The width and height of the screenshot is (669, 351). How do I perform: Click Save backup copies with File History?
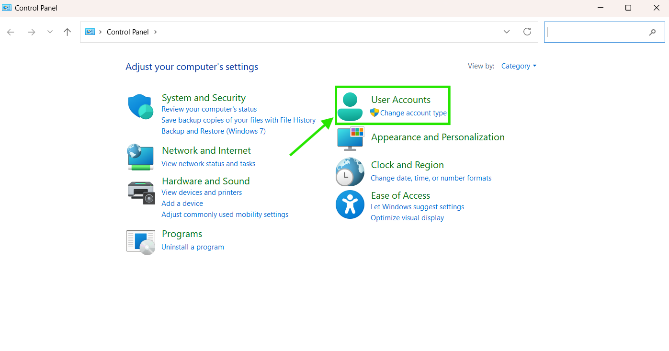point(238,120)
